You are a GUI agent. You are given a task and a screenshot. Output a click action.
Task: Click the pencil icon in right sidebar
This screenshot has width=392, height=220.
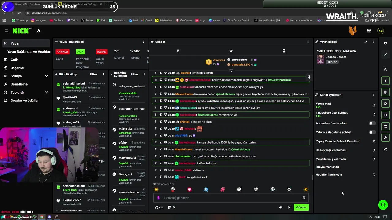(x=385, y=54)
